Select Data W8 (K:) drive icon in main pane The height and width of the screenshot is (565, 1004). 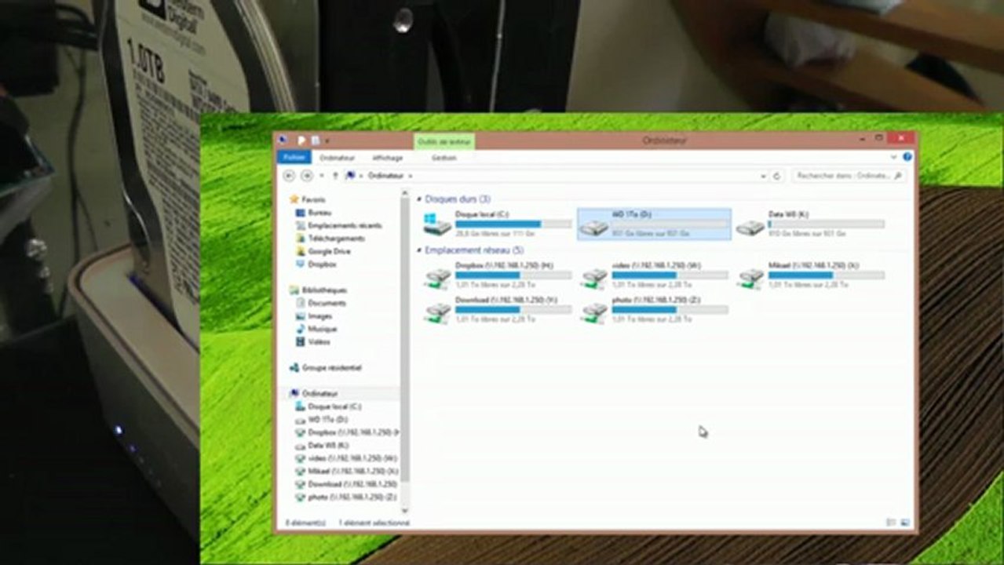tap(750, 226)
